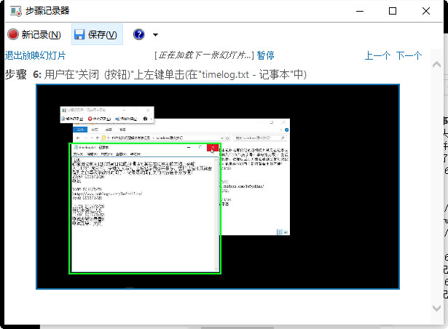Start a new recording with 新记录(N)
Viewport: 448px width, 329px height.
click(34, 34)
